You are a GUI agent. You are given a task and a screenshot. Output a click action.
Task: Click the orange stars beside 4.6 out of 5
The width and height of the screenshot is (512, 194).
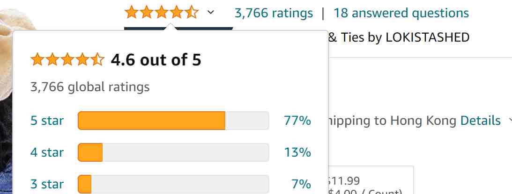67,60
